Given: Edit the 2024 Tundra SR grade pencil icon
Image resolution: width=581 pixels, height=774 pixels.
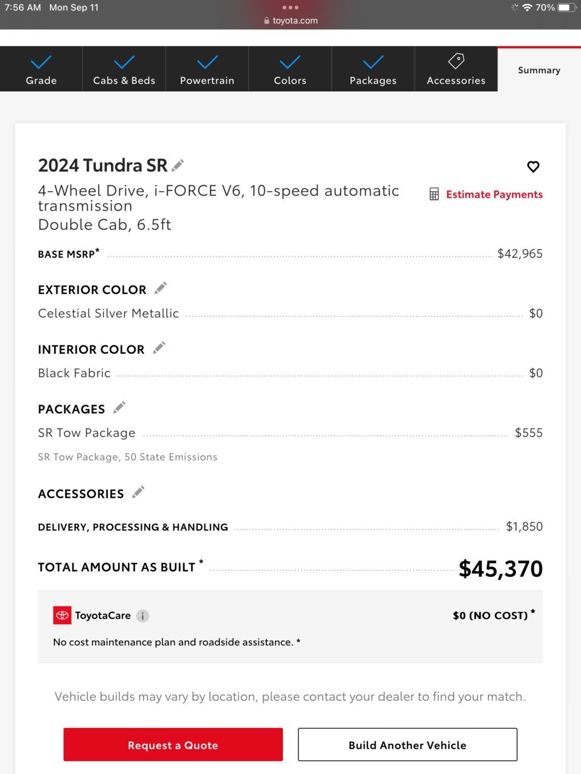Looking at the screenshot, I should pyautogui.click(x=178, y=165).
